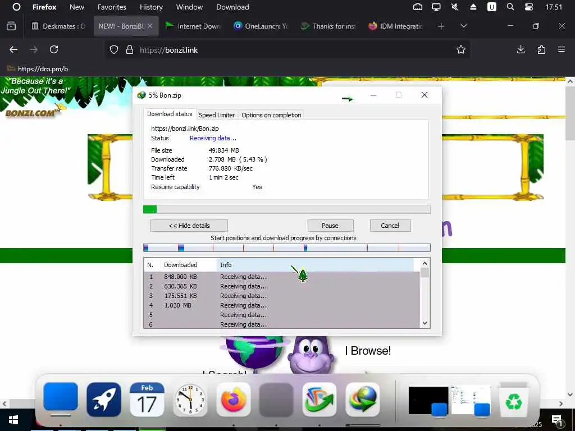This screenshot has height=431, width=575.
Task: Expand the list all tabs chevron
Action: point(463,26)
